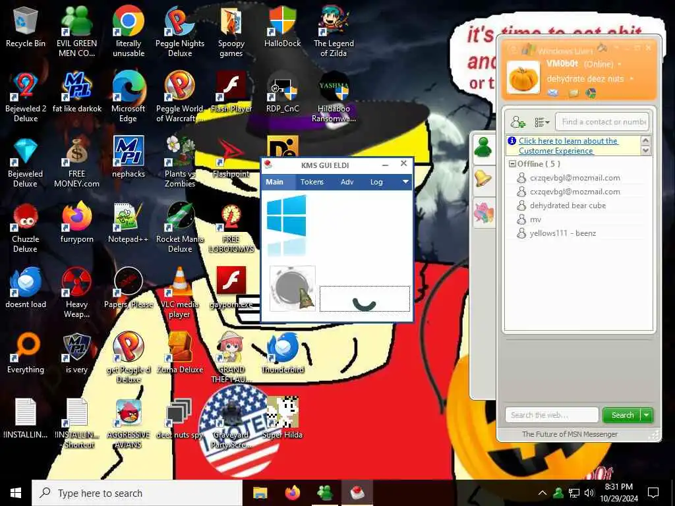The height and width of the screenshot is (506, 675).
Task: Launch GRAND THEFT AU shortcut
Action: click(x=231, y=358)
